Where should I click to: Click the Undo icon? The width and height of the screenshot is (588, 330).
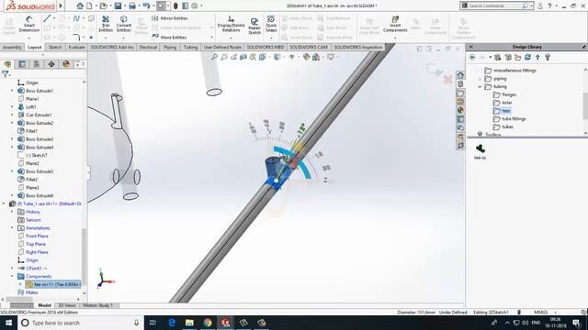point(147,5)
